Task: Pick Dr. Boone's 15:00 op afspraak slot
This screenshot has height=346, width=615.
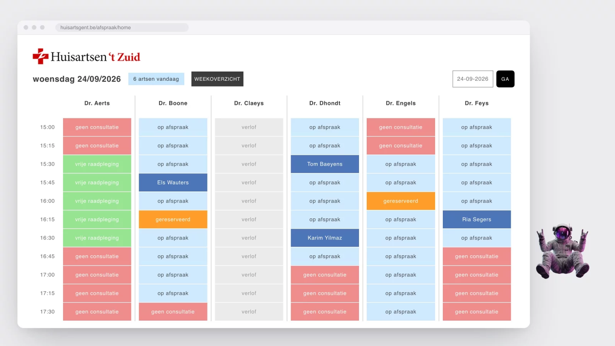Action: coord(173,127)
